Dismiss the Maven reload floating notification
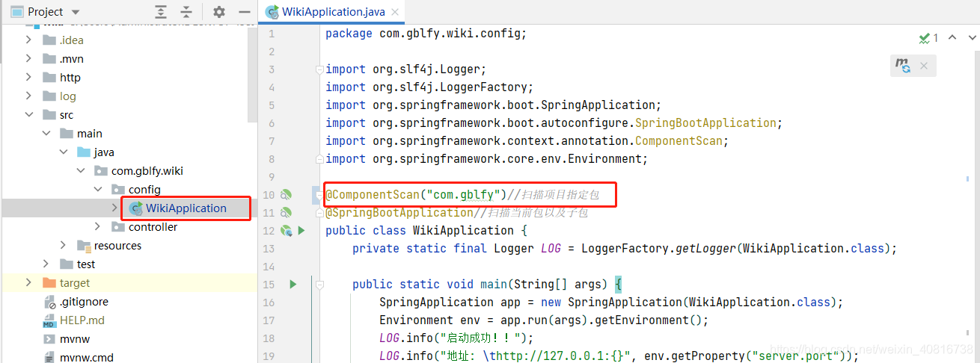 click(x=924, y=66)
